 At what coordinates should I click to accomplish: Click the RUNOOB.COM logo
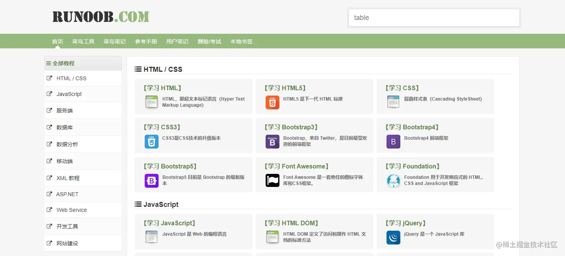[x=101, y=17]
